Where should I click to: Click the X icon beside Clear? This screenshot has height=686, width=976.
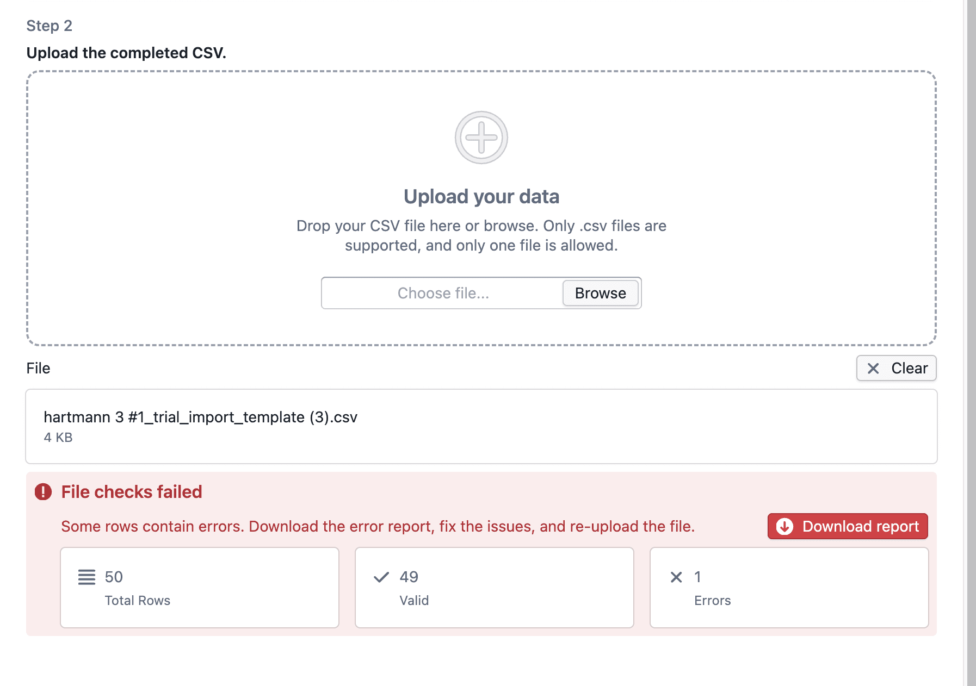tap(873, 369)
